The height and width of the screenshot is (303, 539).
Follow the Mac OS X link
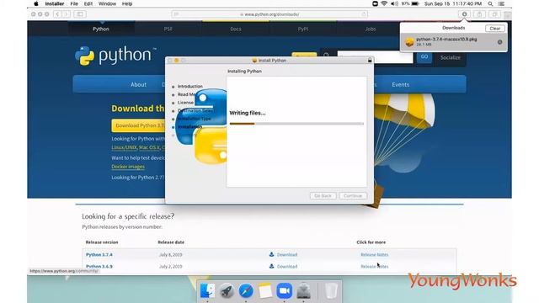click(149, 147)
